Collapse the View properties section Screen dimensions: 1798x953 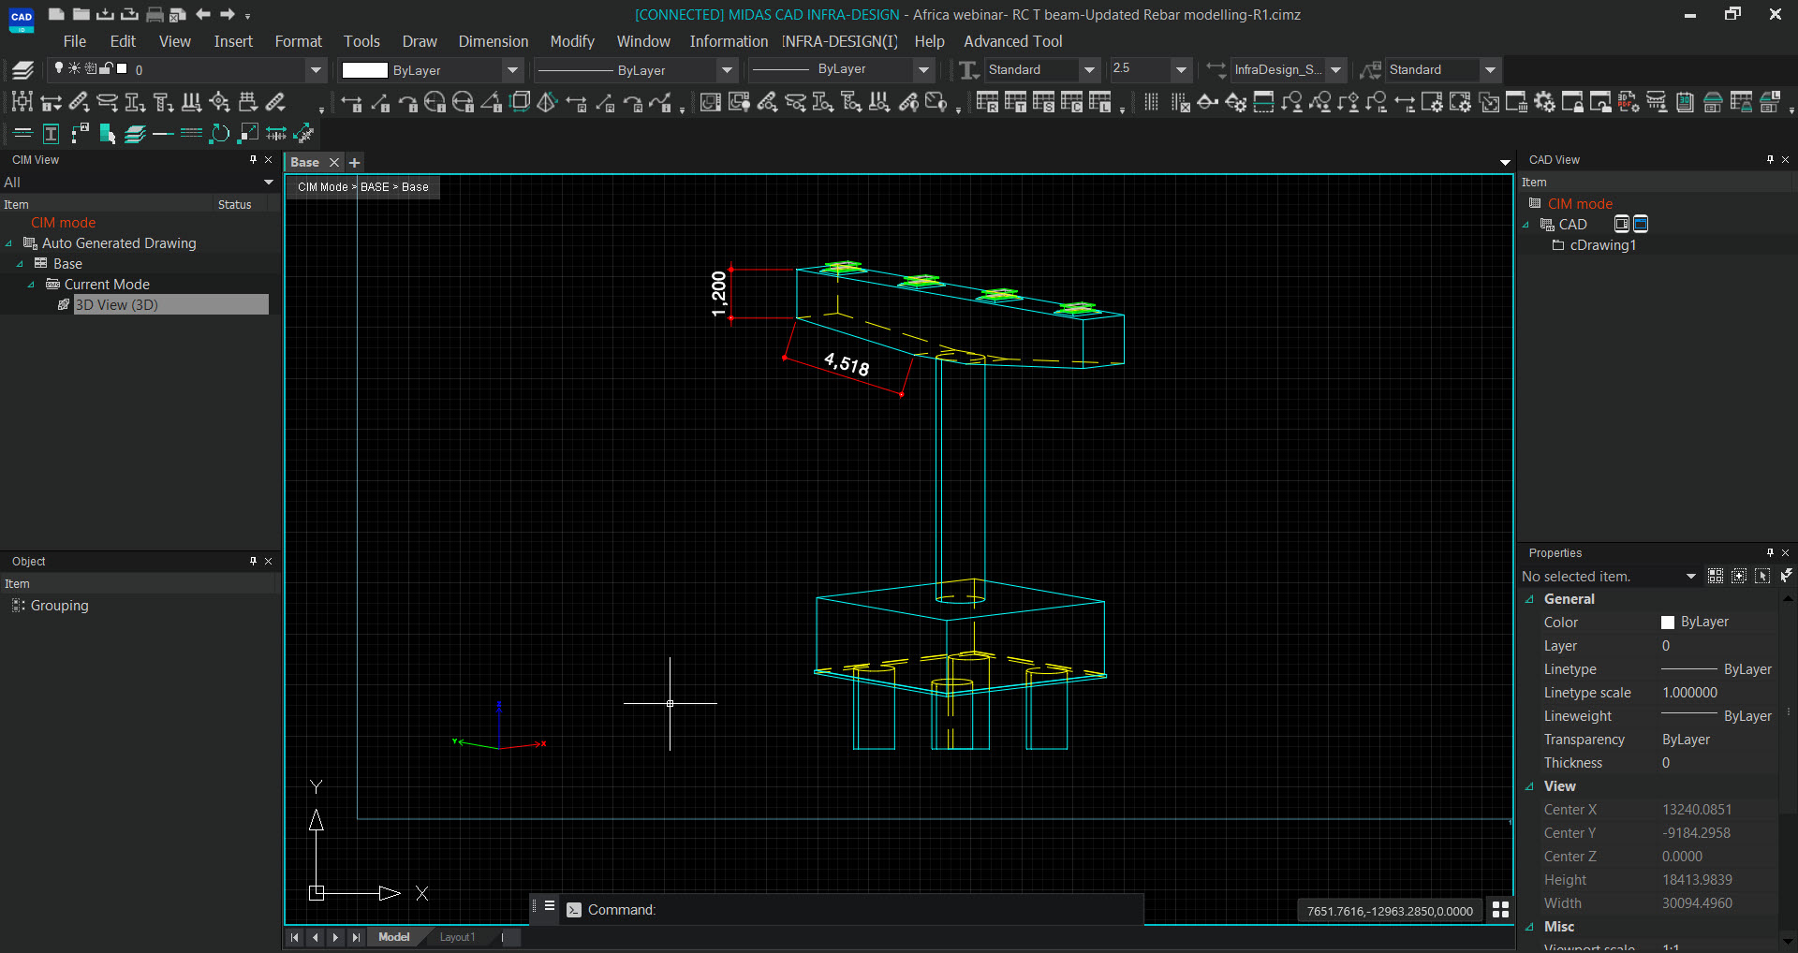point(1529,787)
